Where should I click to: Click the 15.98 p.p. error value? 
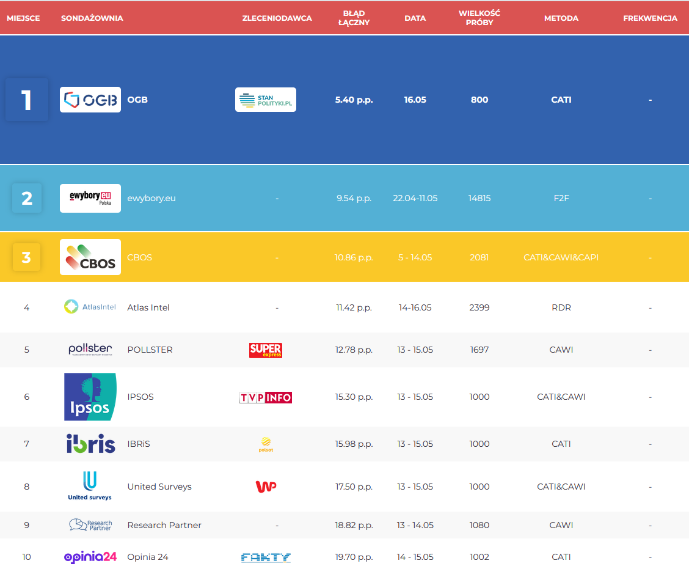[x=354, y=444]
